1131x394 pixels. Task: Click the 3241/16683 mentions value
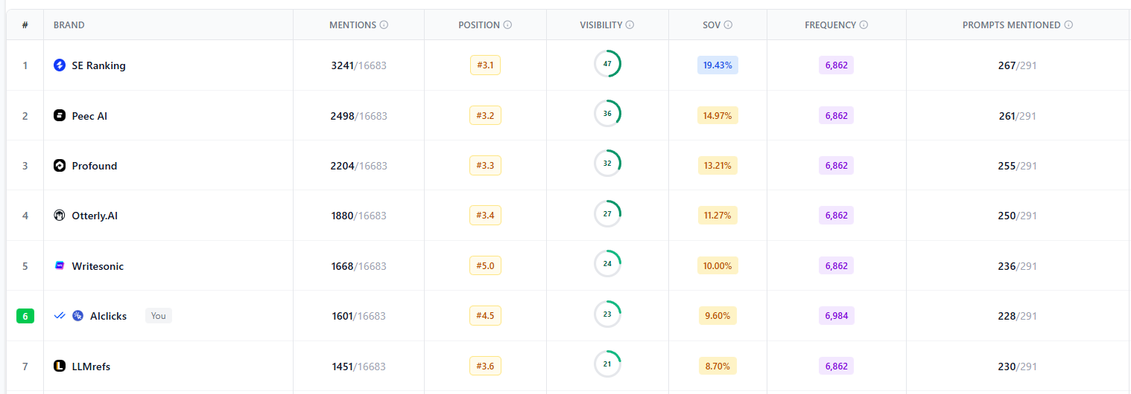(359, 65)
